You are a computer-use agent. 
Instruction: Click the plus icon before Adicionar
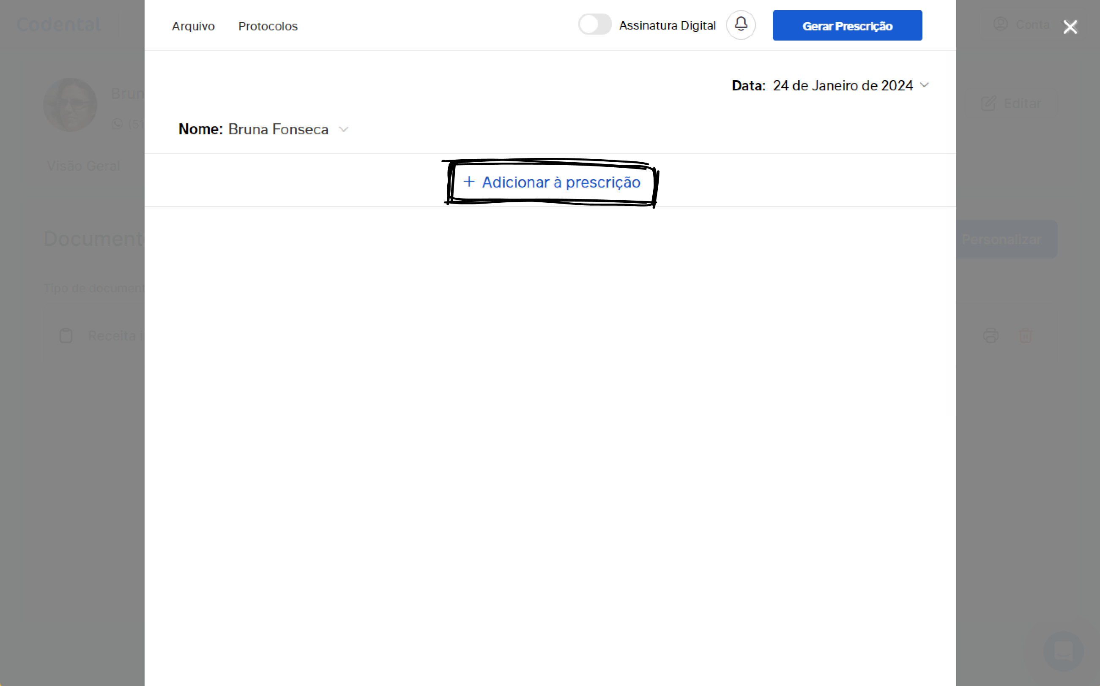point(469,182)
